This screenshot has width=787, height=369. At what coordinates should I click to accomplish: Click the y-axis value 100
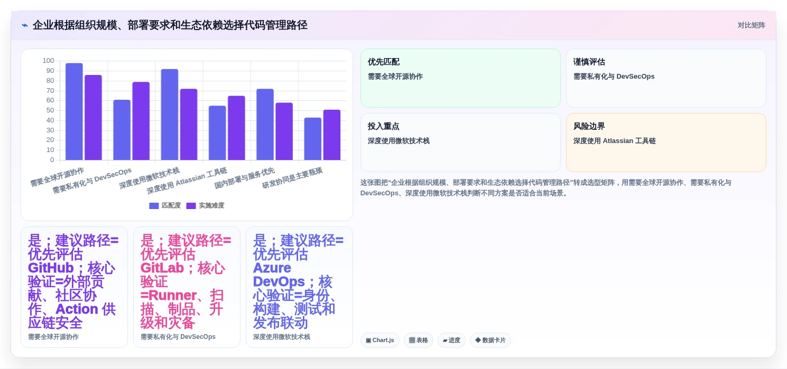point(48,61)
